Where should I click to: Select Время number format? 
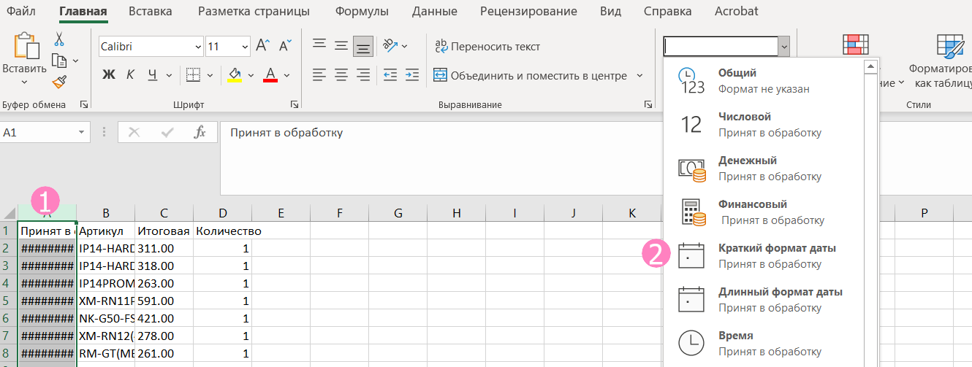[763, 343]
